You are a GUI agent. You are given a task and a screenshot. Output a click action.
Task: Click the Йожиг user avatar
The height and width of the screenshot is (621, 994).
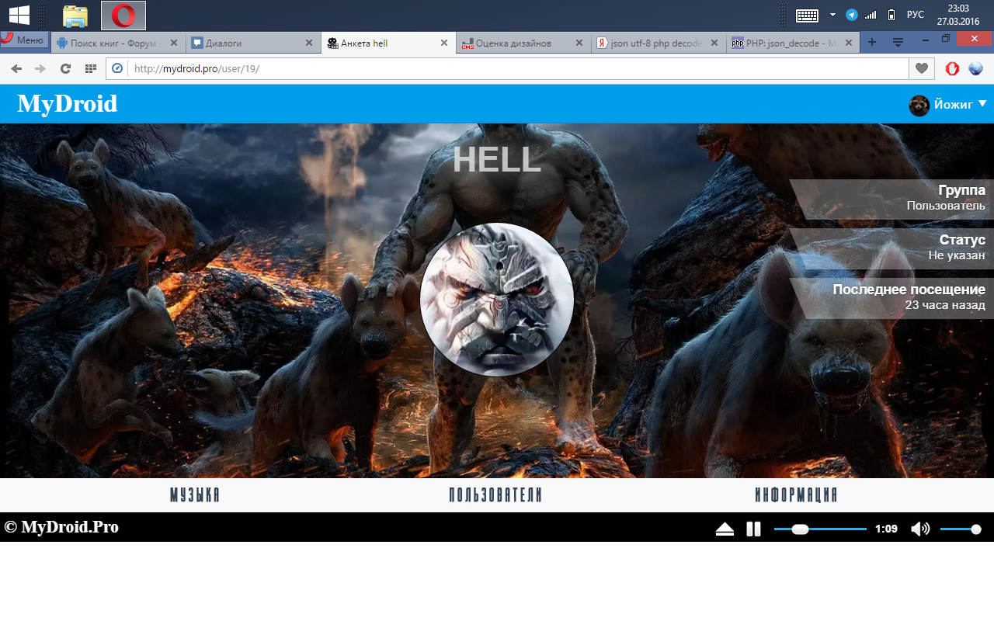point(919,105)
